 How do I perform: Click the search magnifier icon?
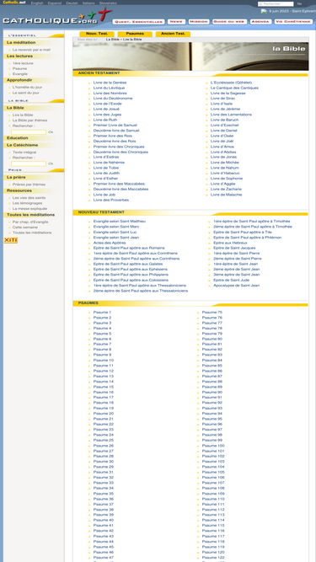(260, 4)
